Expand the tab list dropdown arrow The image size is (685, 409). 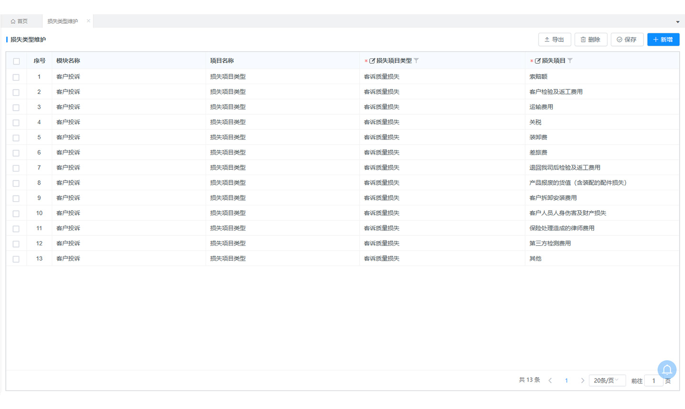pyautogui.click(x=677, y=22)
